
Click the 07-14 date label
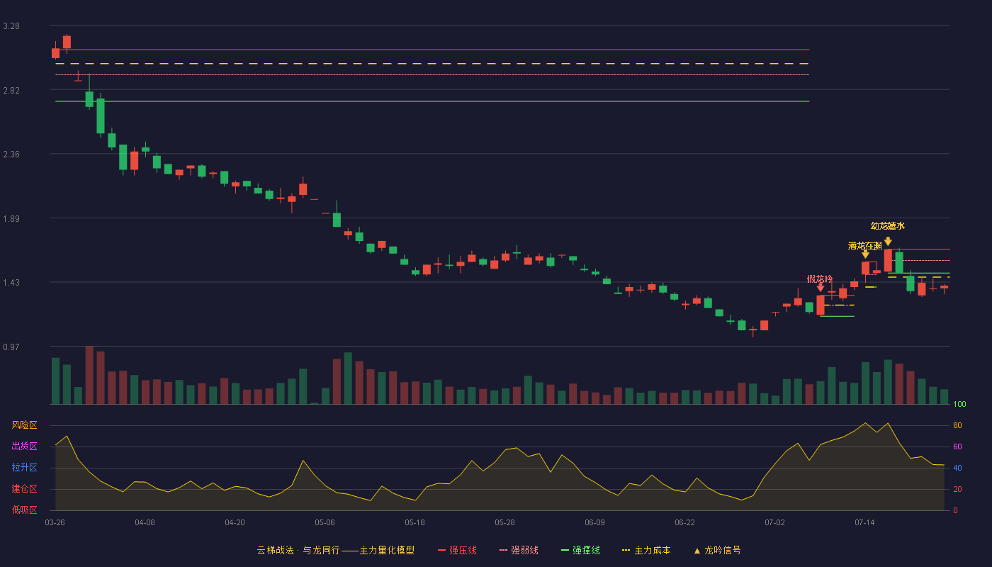pos(865,522)
